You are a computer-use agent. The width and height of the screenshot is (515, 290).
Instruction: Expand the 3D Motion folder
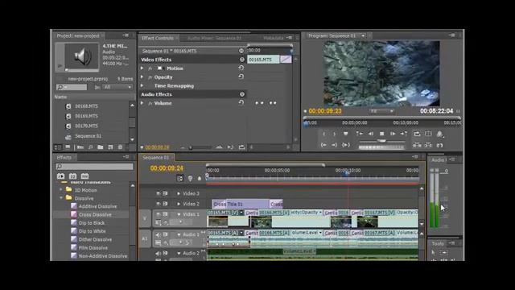click(61, 190)
